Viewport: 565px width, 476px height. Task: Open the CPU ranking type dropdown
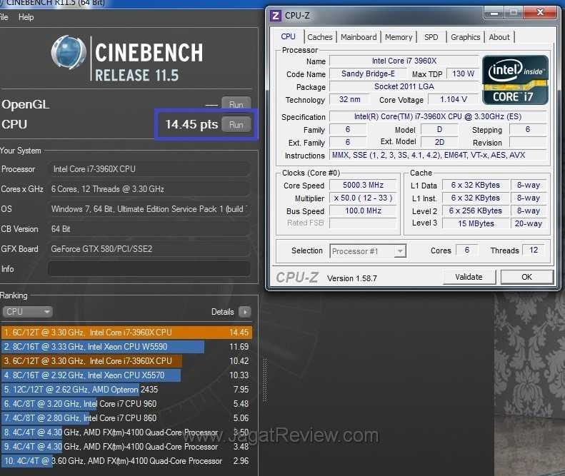[27, 312]
